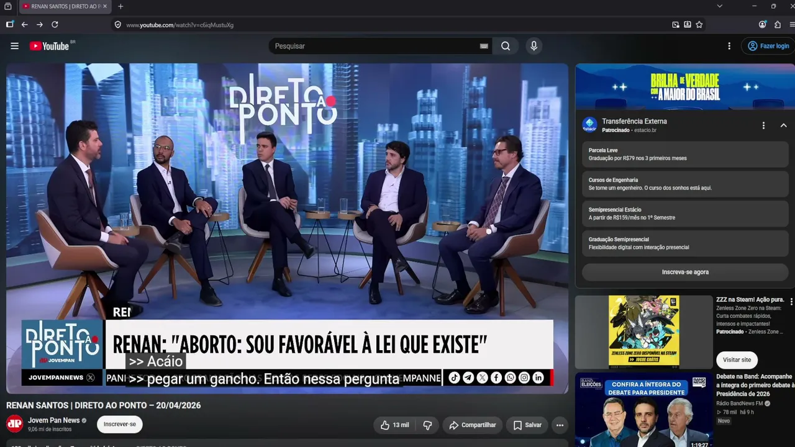The height and width of the screenshot is (447, 795).
Task: Open the Zenless Zone Zero ad thumbnail
Action: click(644, 332)
